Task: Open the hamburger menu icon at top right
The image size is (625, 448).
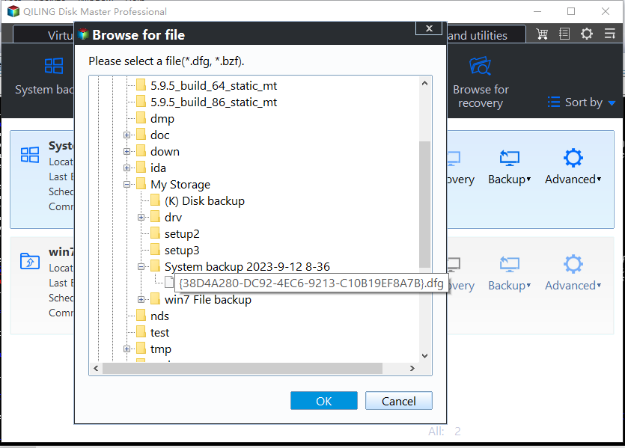Action: point(610,34)
